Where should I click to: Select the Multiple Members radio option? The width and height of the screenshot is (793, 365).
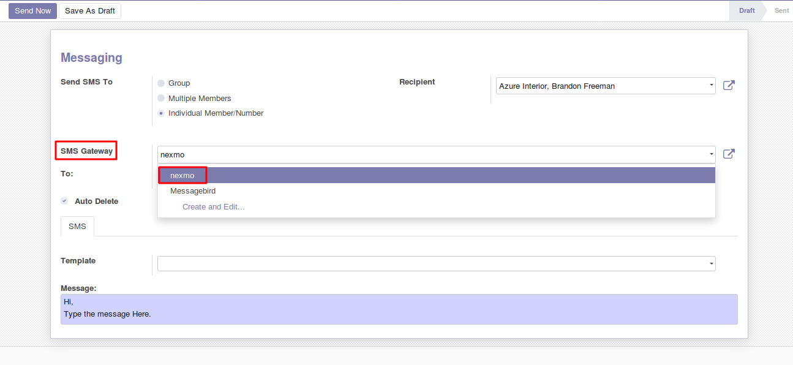[161, 99]
